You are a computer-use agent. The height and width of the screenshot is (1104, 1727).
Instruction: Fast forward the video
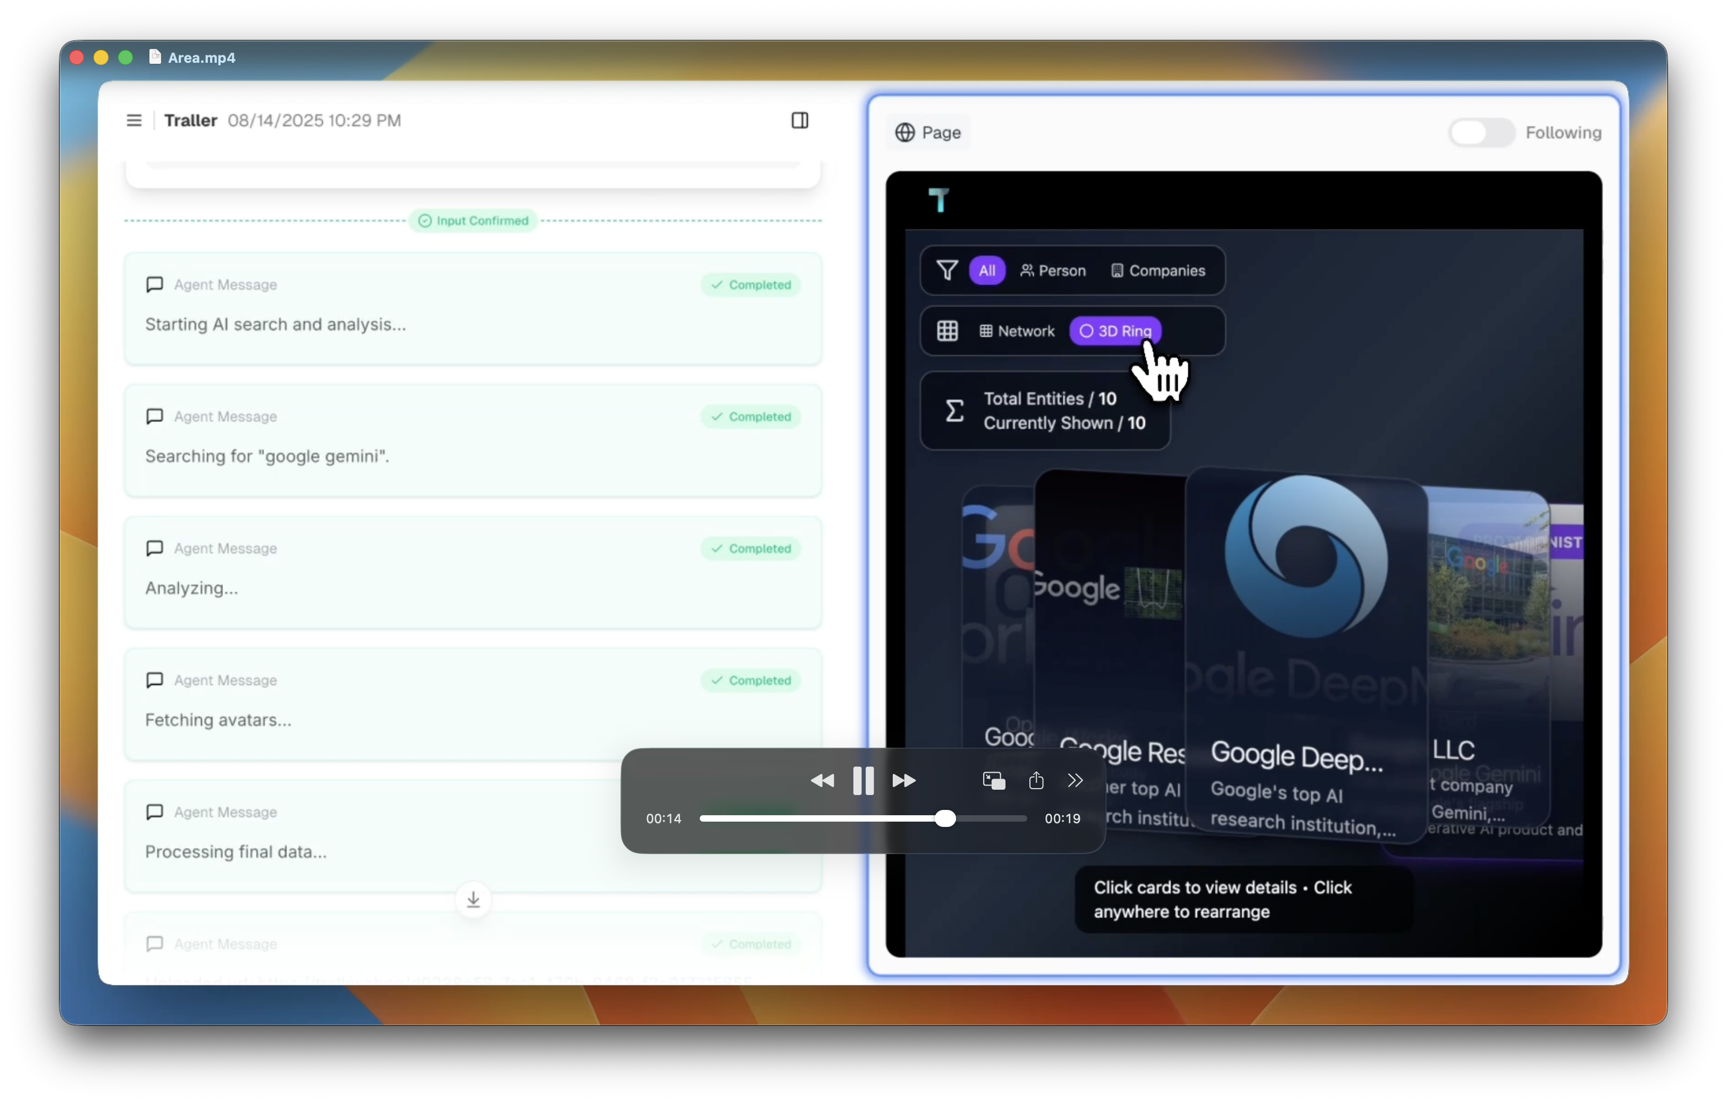point(904,781)
